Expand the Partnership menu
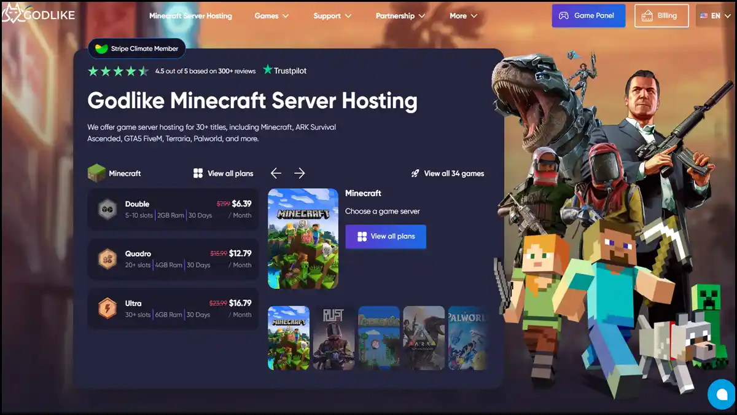The height and width of the screenshot is (415, 737). point(401,16)
